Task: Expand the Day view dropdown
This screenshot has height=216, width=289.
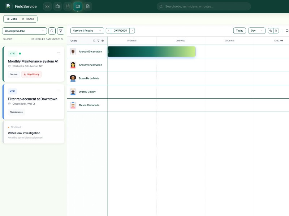Action: coord(256,31)
